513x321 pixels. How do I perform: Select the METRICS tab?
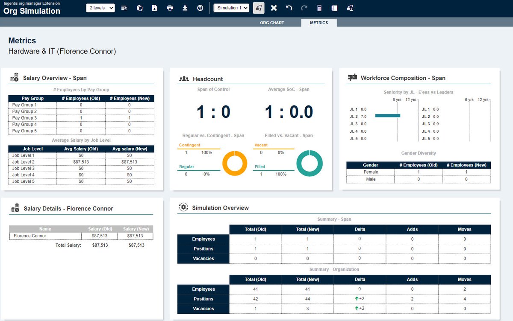tap(319, 23)
